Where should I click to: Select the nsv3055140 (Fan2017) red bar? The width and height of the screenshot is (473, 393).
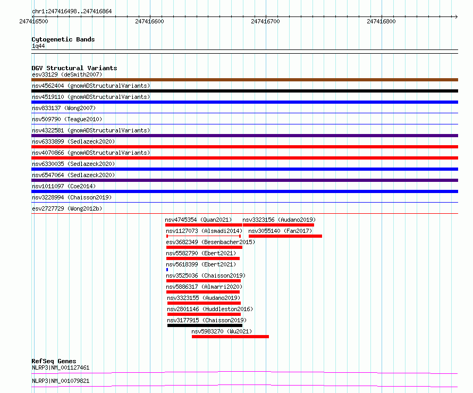tap(285, 236)
